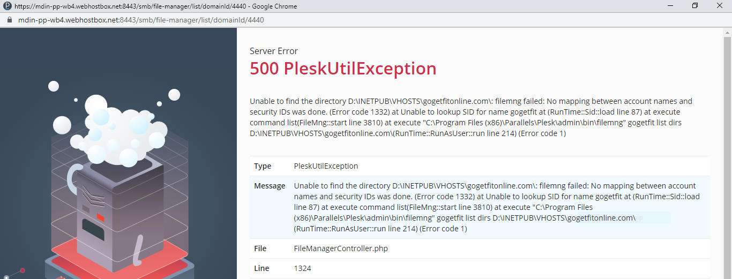Minimize the Chrome window
732x279 pixels.
tap(670, 6)
